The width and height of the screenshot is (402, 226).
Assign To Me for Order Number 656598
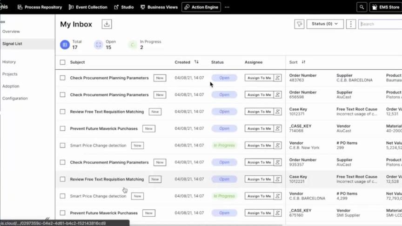pyautogui.click(x=259, y=95)
